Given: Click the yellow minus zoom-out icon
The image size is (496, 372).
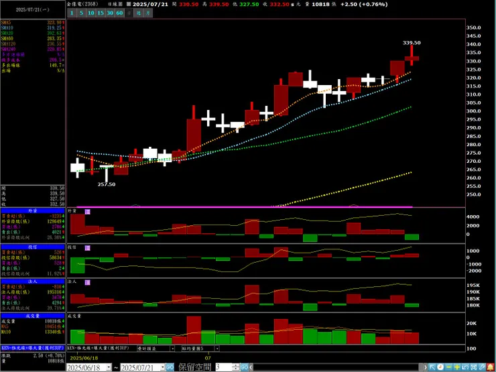Looking at the screenshot, I should pyautogui.click(x=449, y=367).
